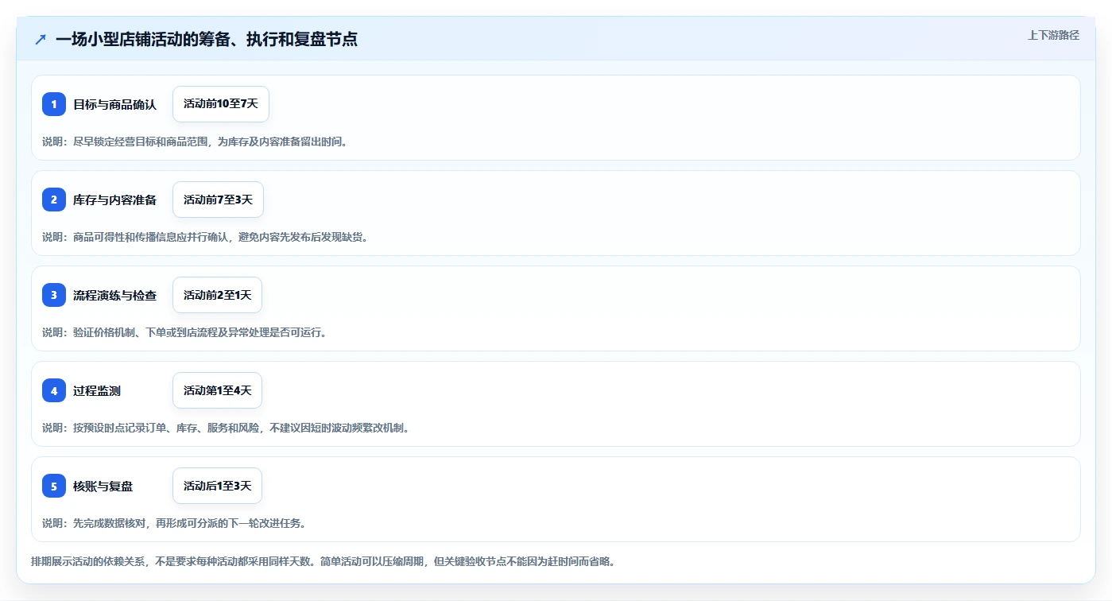This screenshot has height=601, width=1112.
Task: Click the step heading 库存与内容准备
Action: point(114,200)
